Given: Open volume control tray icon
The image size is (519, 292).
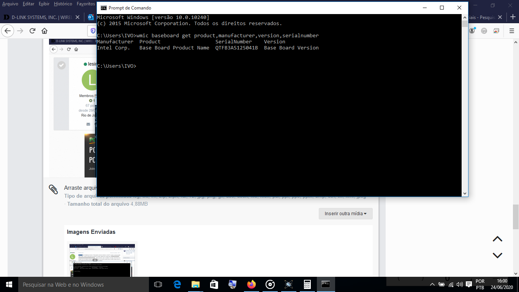Looking at the screenshot, I should click(460, 284).
